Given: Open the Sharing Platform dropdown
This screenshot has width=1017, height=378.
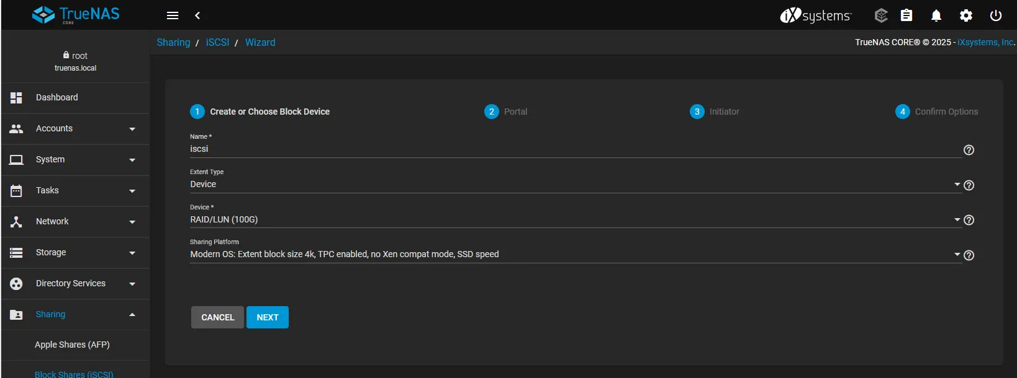Looking at the screenshot, I should (x=574, y=255).
